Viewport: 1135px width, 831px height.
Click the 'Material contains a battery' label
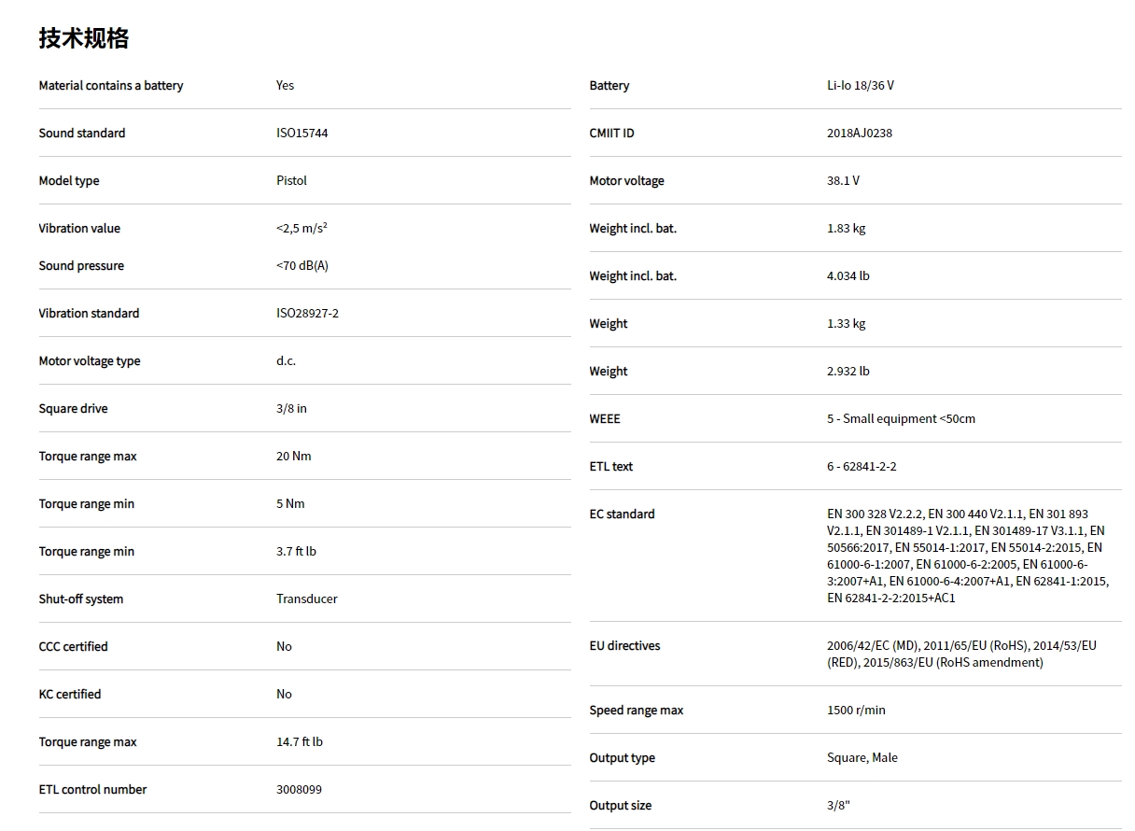[111, 86]
